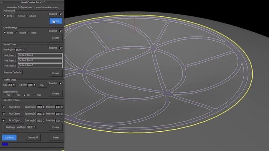The height and width of the screenshot is (151, 269).
Task: Click the Street Trees Spacing value field
Action: click(19, 49)
